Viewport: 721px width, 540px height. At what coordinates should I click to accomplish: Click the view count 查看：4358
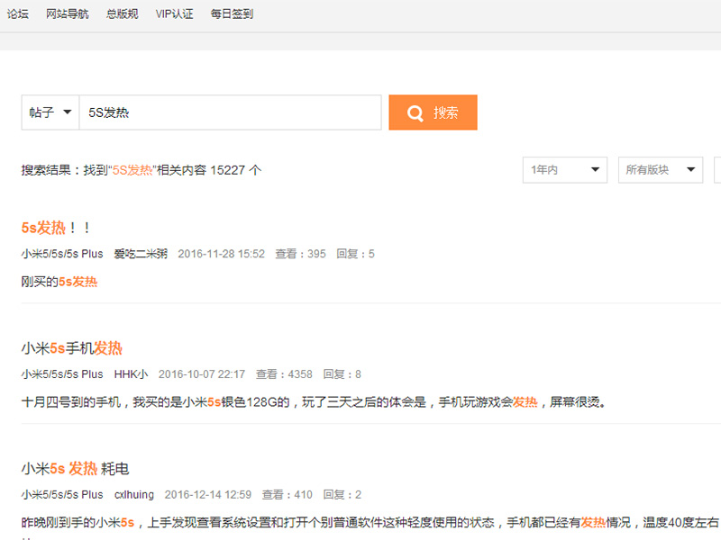coord(284,374)
